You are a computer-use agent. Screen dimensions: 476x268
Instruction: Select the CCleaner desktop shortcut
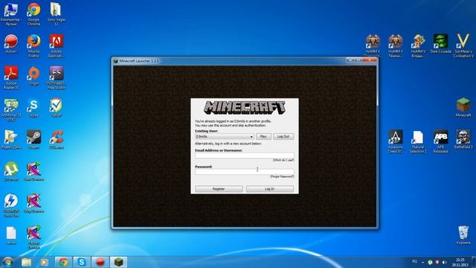[x=57, y=140]
